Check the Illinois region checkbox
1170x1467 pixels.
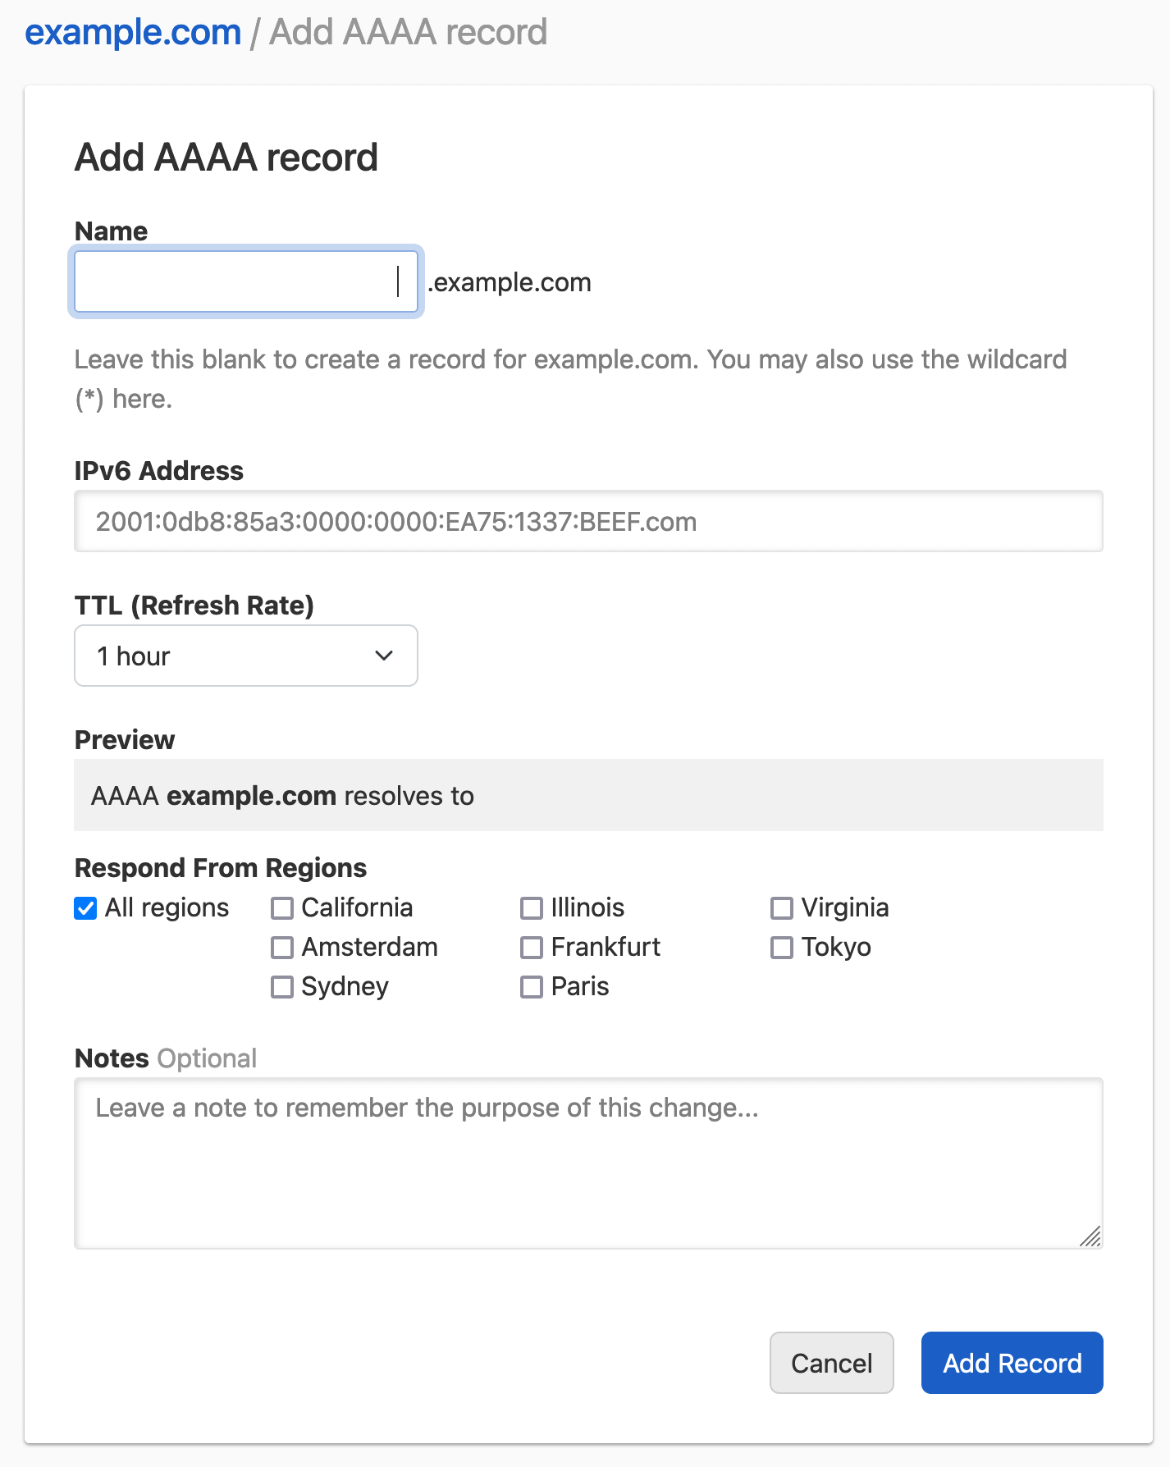pyautogui.click(x=531, y=907)
